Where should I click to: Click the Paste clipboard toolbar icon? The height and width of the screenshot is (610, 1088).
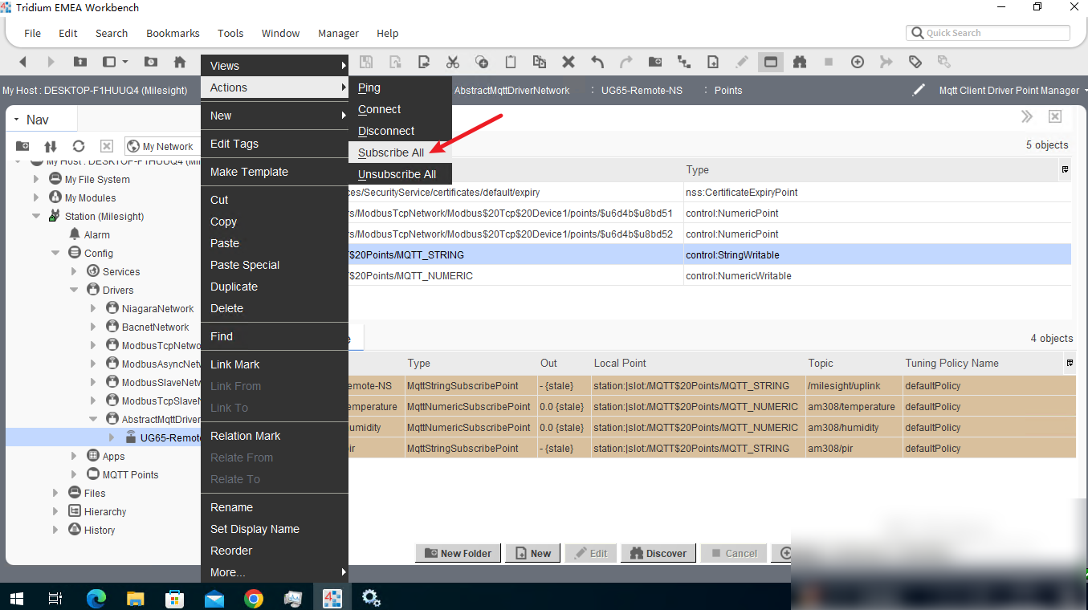tap(510, 62)
